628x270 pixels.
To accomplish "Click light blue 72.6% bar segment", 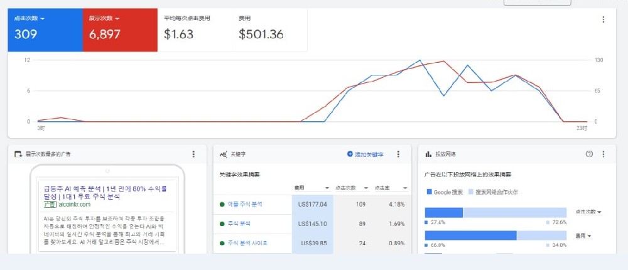I will pos(515,213).
